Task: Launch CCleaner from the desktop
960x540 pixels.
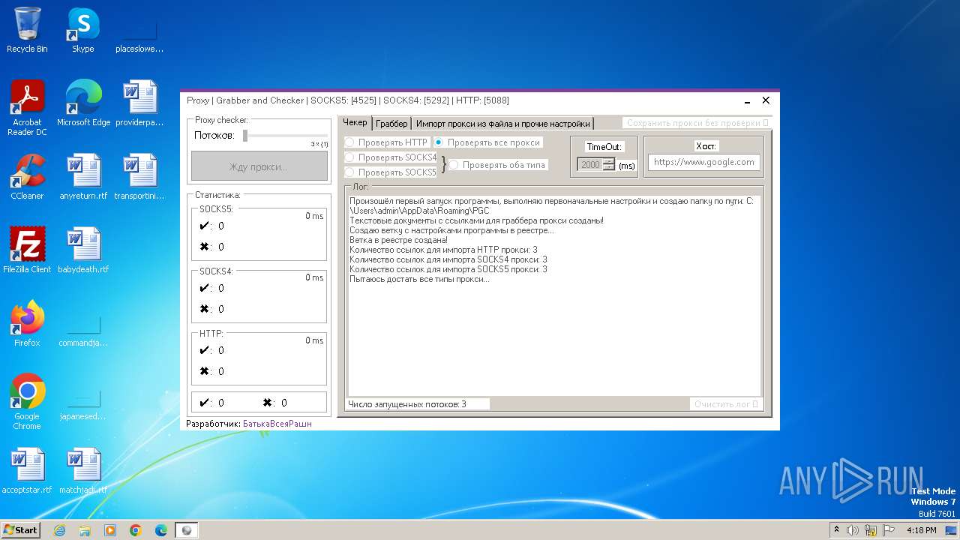Action: coord(27,176)
